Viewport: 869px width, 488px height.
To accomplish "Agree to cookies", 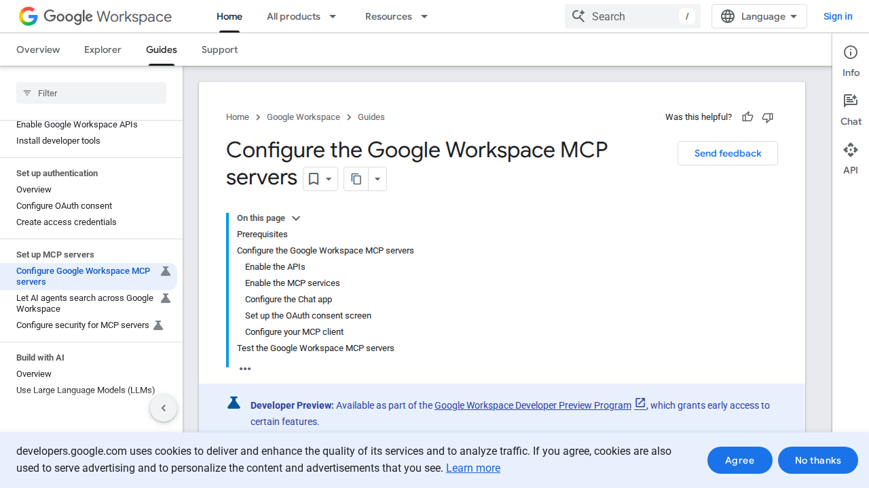I will 740,460.
